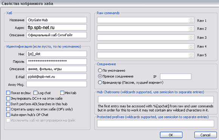Enable Auto-open hub's OP Chat
The image size is (219, 140).
coord(8,115)
